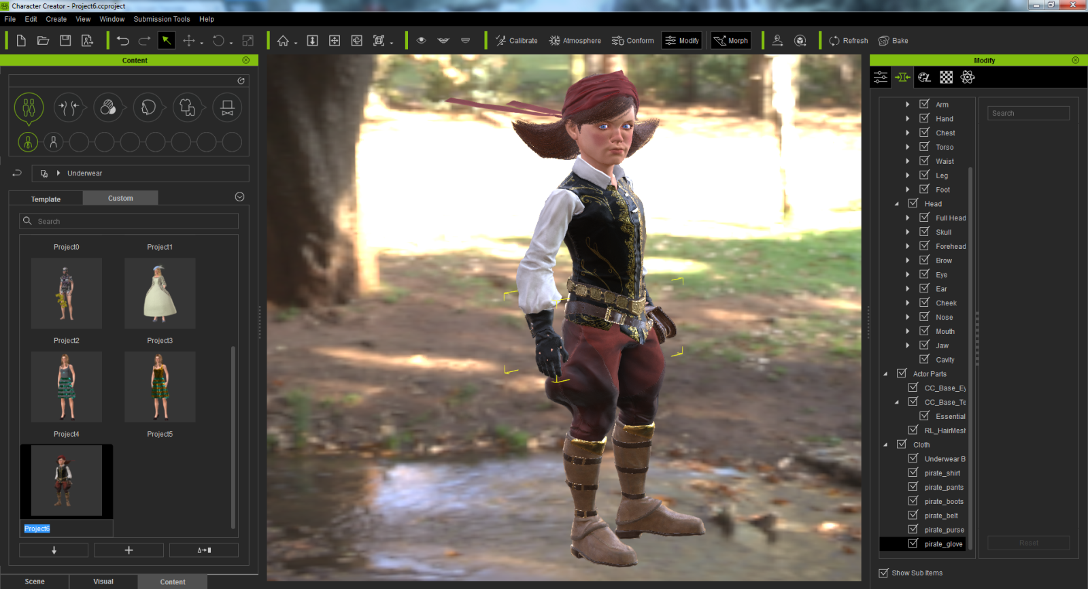Screen dimensions: 1088x589
Task: Open a project with the folder icon
Action: click(43, 41)
